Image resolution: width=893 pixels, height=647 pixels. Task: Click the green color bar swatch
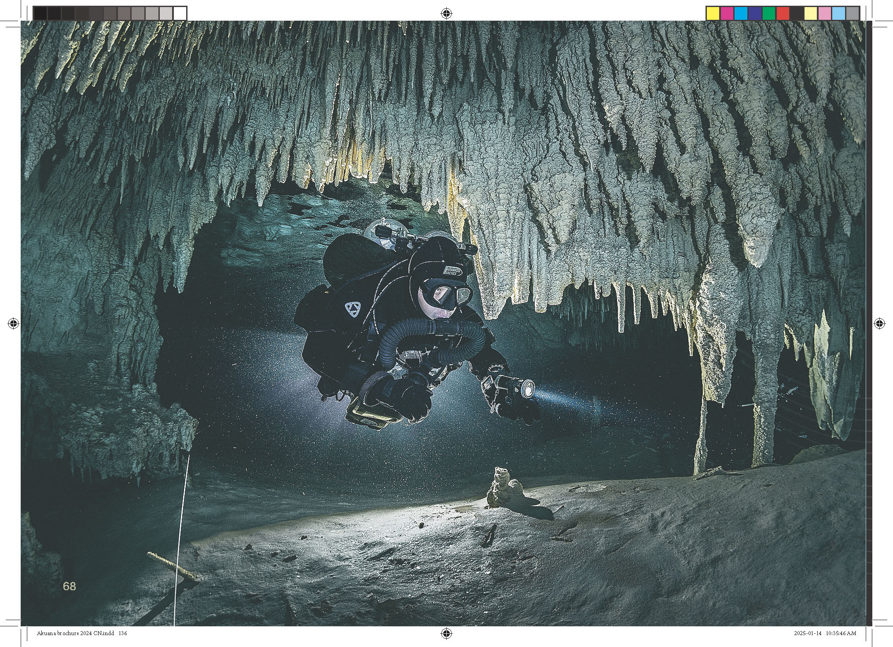[x=769, y=14]
